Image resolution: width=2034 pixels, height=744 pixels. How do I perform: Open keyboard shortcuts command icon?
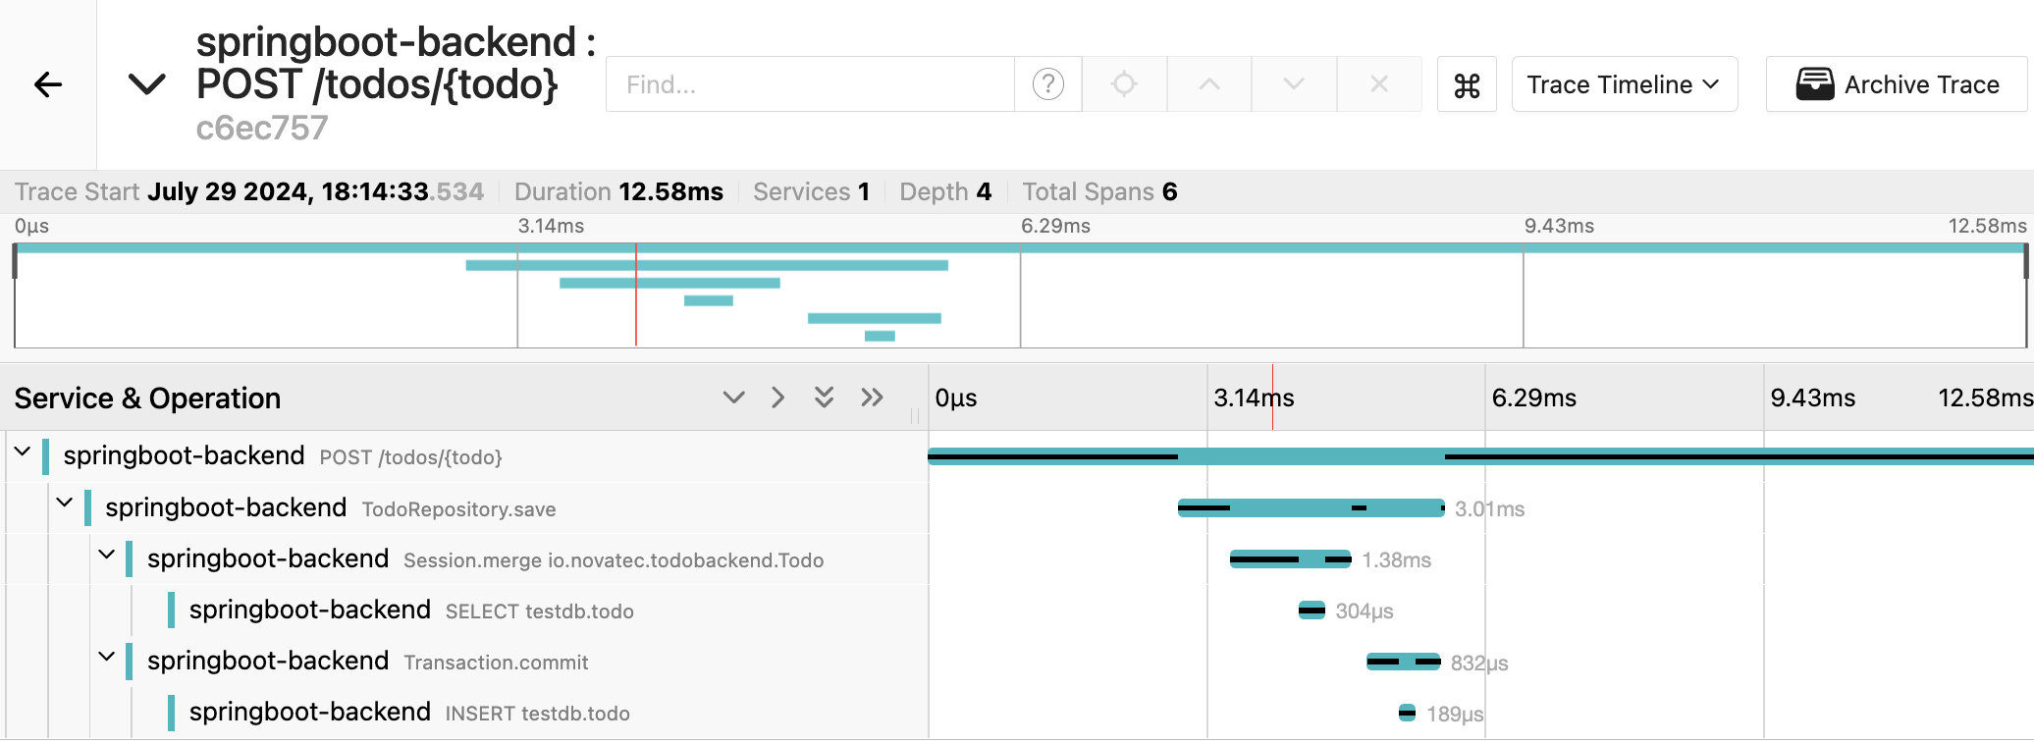[x=1467, y=84]
